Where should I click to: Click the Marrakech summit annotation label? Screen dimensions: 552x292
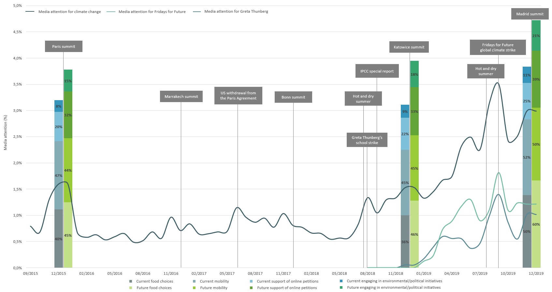181,97
